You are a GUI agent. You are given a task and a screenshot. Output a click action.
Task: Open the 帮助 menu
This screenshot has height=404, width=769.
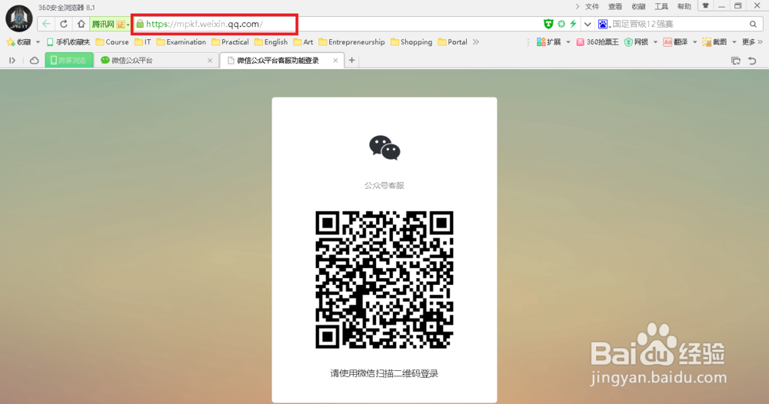[684, 6]
